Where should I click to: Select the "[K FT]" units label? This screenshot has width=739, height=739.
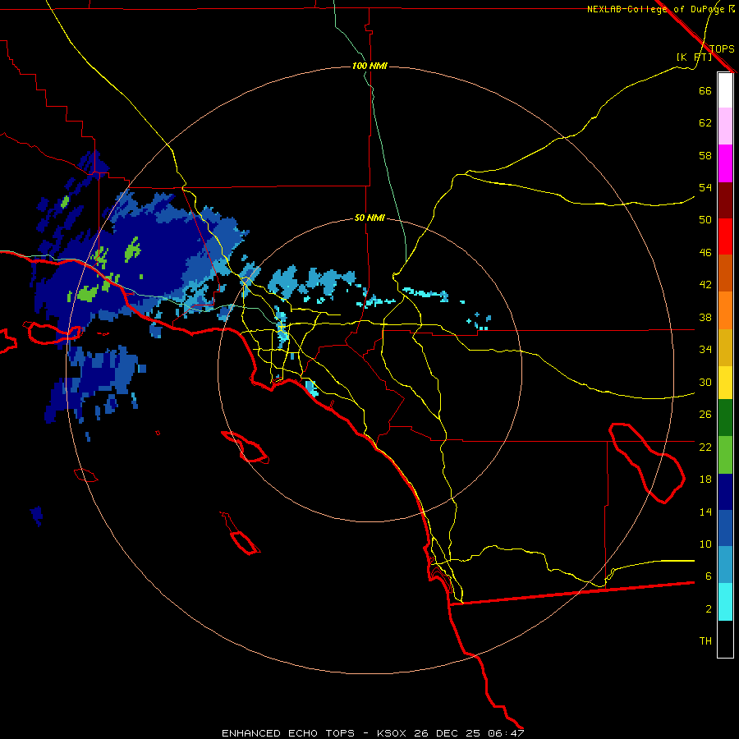[x=694, y=57]
